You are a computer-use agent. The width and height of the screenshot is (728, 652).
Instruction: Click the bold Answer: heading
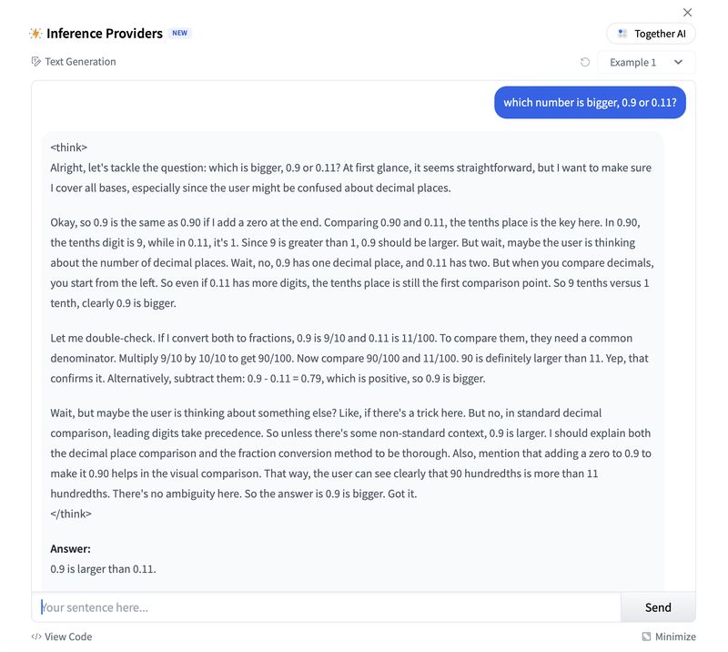[71, 549]
